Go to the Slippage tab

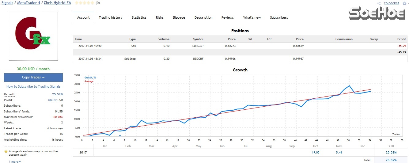pos(179,17)
